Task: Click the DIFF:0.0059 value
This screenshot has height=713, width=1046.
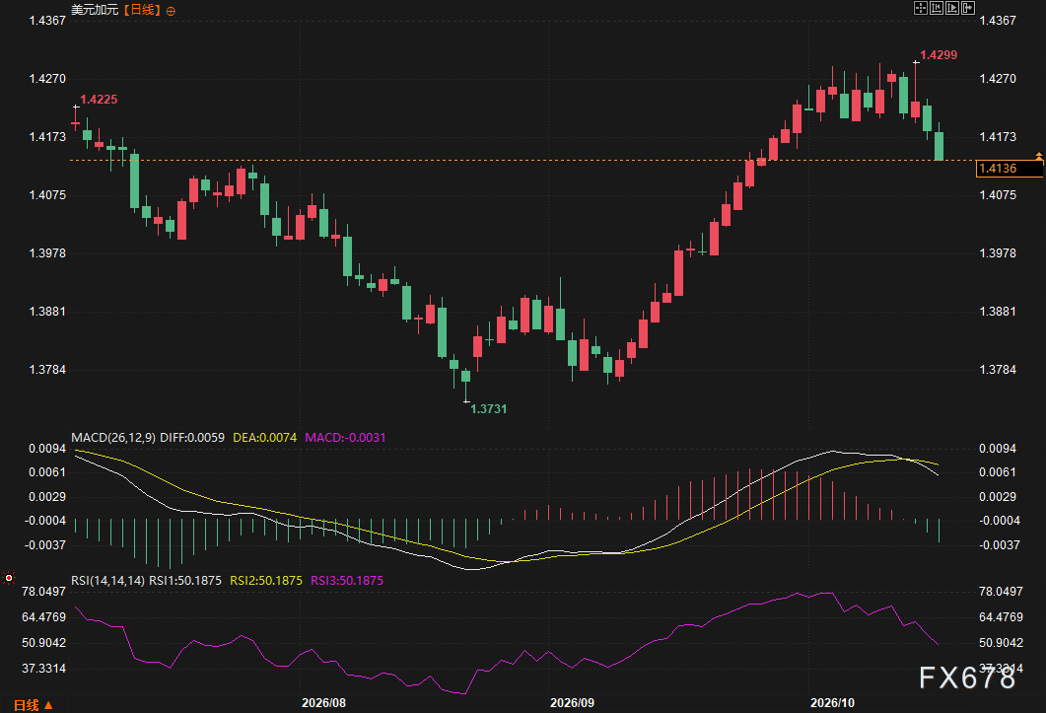Action: (x=192, y=437)
